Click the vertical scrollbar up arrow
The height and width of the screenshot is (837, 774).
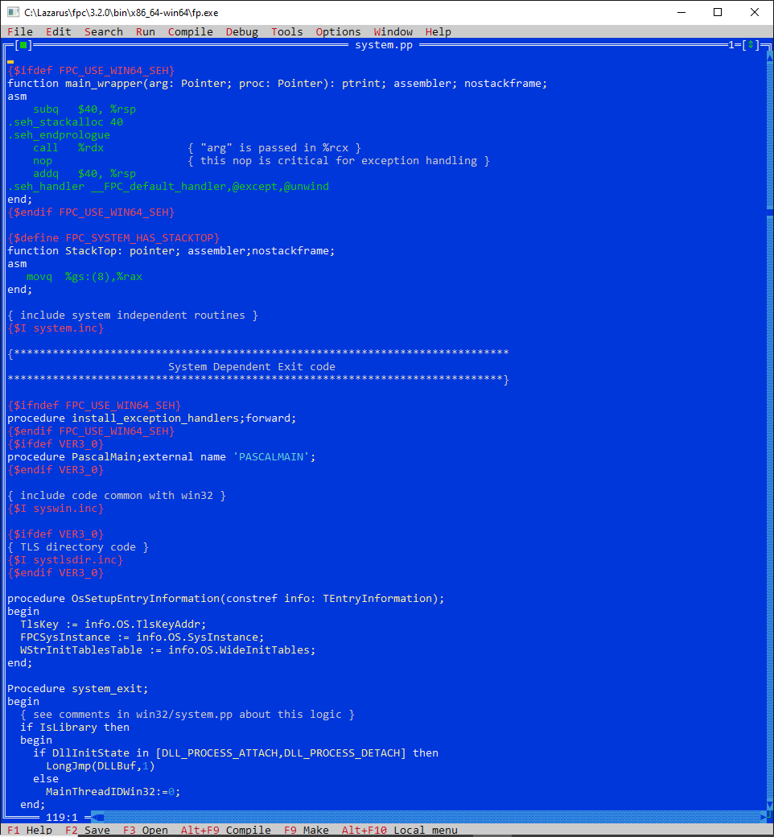click(770, 58)
